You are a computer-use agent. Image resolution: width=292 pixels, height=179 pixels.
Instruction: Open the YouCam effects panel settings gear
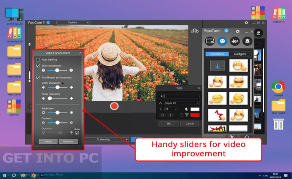pos(238,31)
